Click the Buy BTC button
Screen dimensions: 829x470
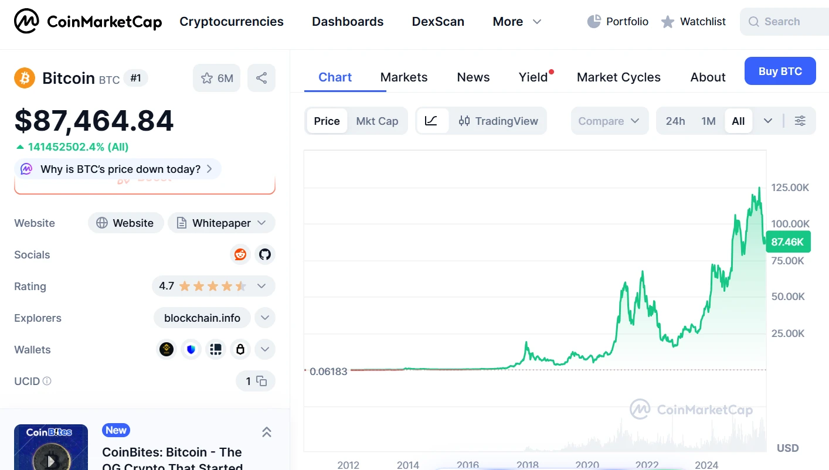780,70
